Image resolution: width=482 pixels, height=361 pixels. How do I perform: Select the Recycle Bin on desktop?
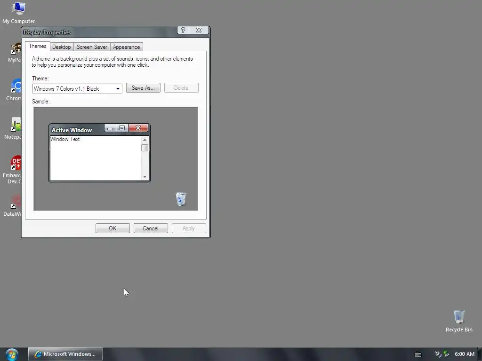click(x=459, y=321)
